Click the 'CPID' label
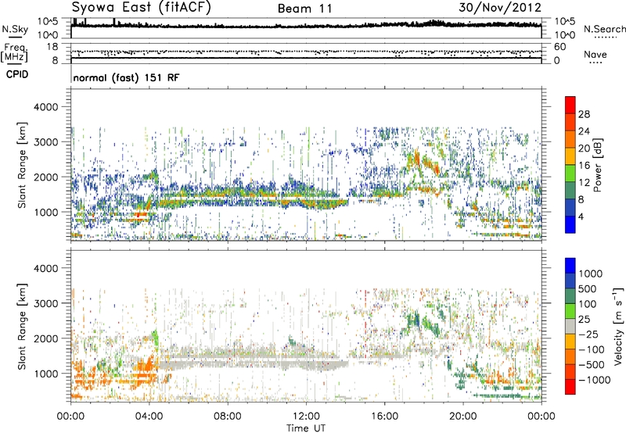 [17, 74]
